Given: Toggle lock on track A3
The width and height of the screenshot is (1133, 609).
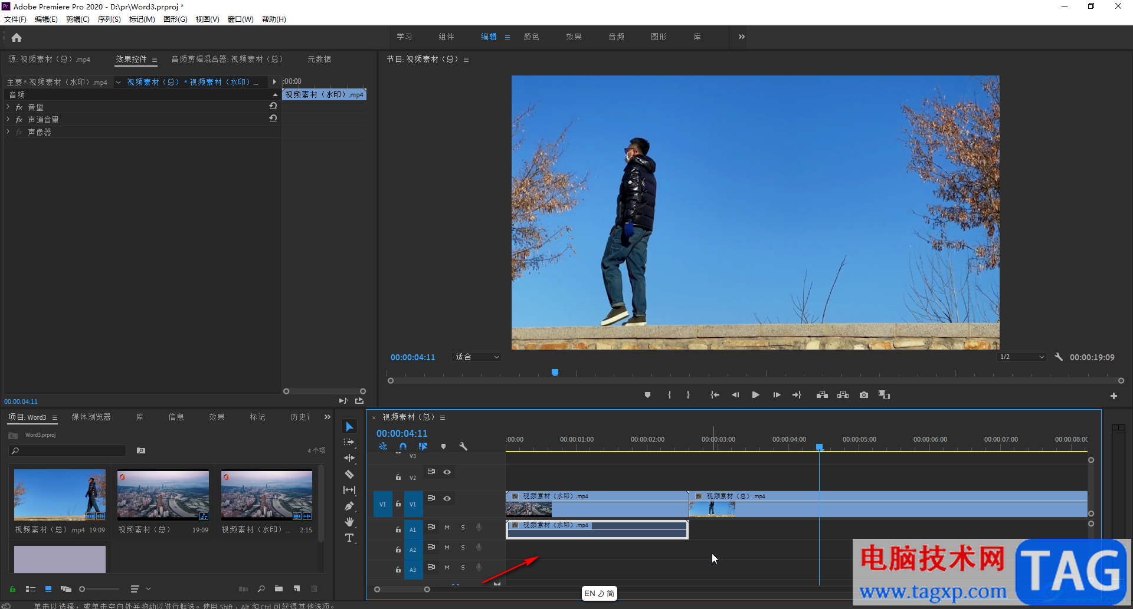Looking at the screenshot, I should tap(398, 570).
